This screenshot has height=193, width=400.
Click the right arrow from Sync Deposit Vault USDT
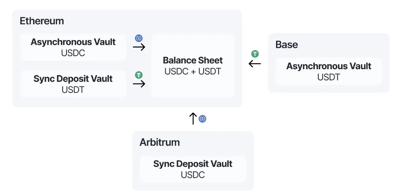click(x=139, y=83)
